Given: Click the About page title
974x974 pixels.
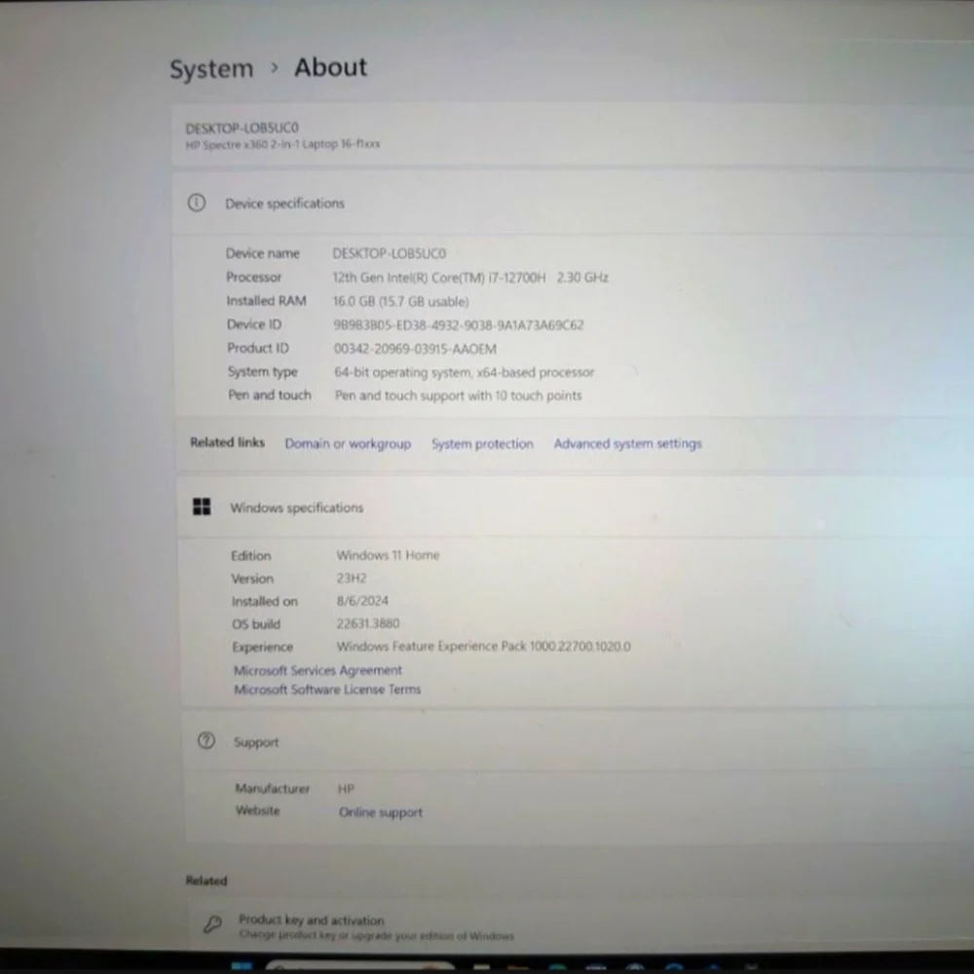Looking at the screenshot, I should coord(330,67).
